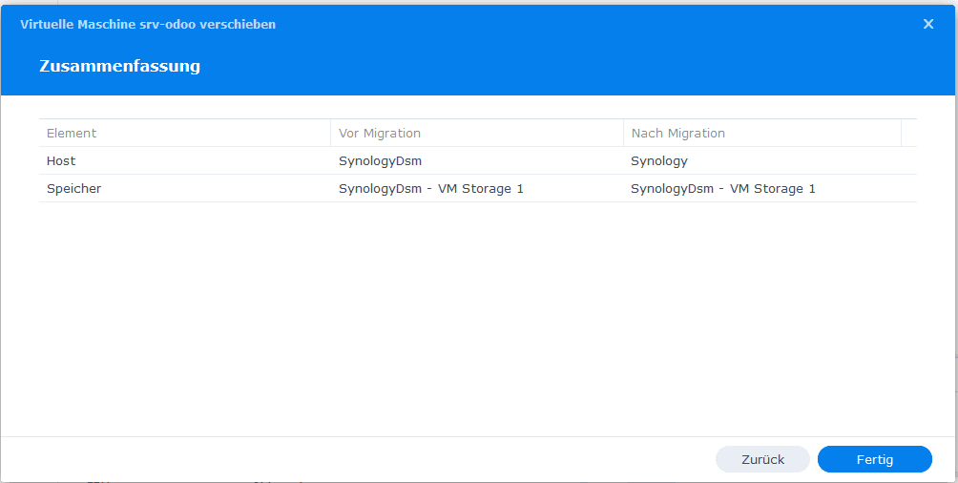The image size is (958, 483).
Task: Click blank blue header area beside Zusammenfassung
Action: 550,66
